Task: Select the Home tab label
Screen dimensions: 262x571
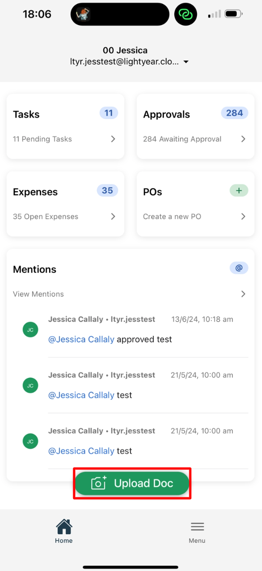Action: 64,541
